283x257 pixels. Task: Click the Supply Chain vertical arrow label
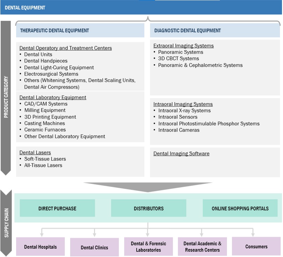6,223
